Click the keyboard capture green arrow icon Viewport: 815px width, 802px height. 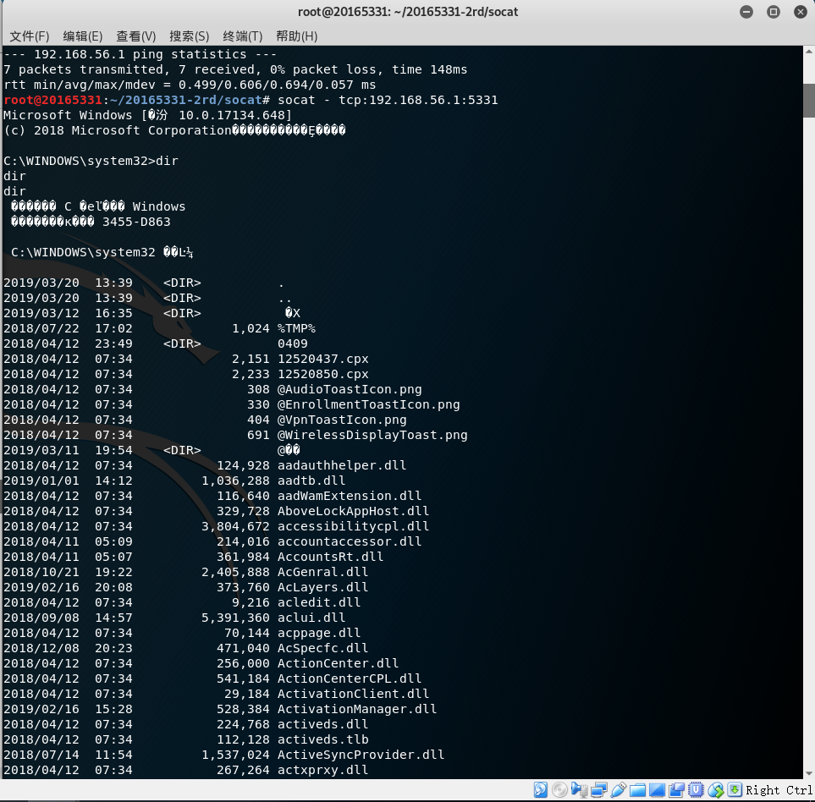[x=735, y=790]
